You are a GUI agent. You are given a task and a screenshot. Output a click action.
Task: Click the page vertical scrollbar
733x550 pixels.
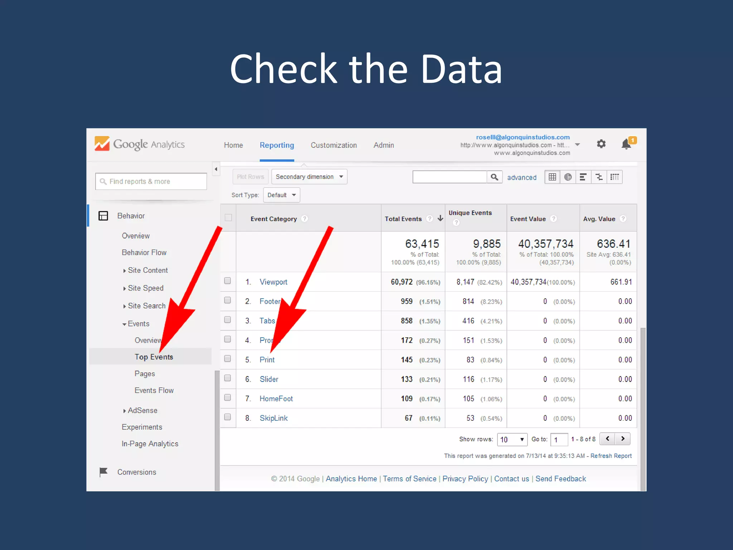click(643, 409)
